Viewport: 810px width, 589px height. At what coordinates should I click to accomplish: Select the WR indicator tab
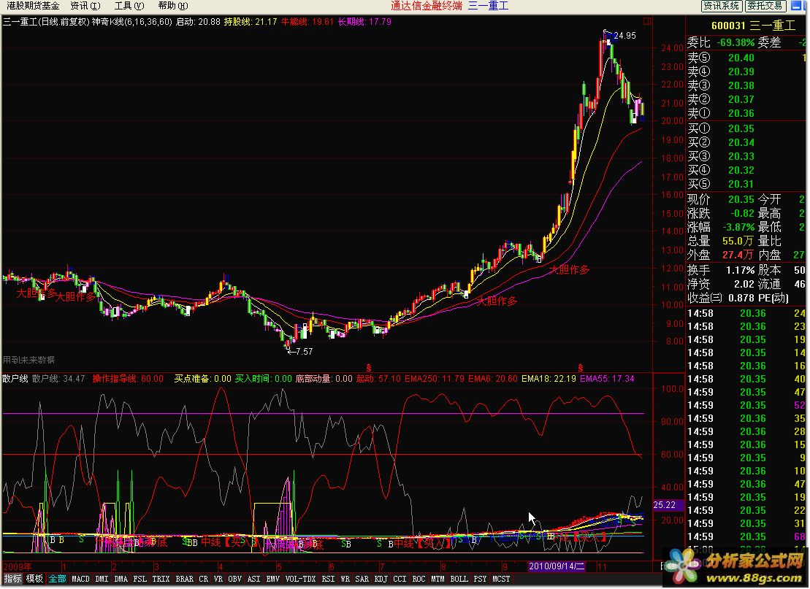[x=345, y=580]
